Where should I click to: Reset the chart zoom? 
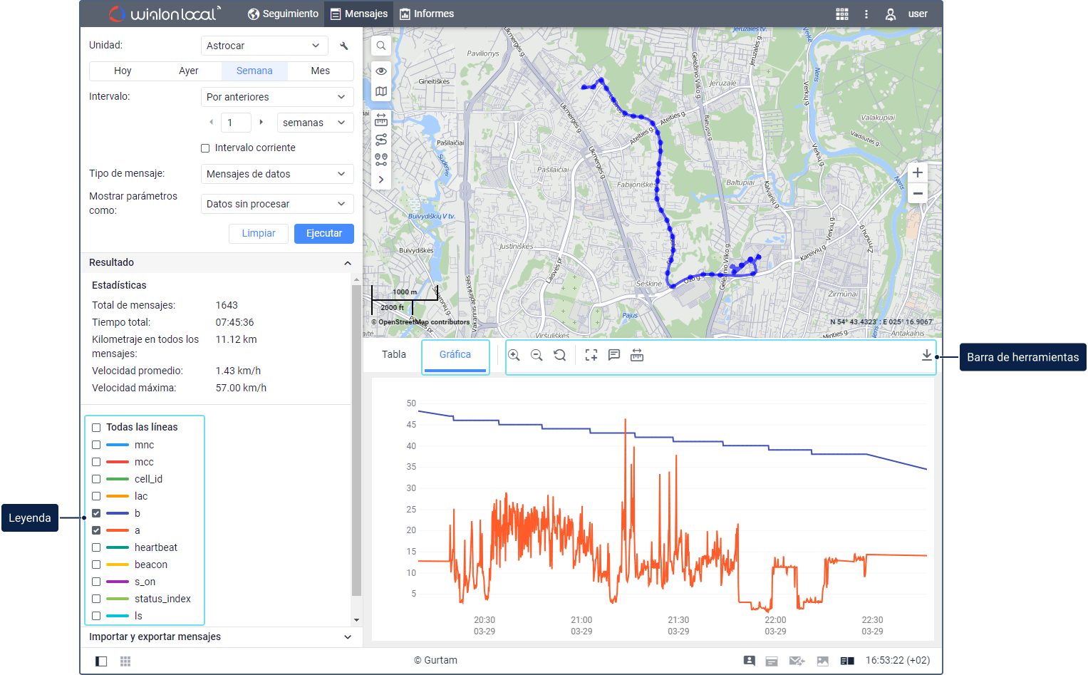[560, 355]
